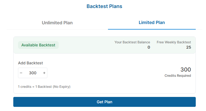Click the Available Backtest green badge
This screenshot has width=206, height=111.
point(38,45)
